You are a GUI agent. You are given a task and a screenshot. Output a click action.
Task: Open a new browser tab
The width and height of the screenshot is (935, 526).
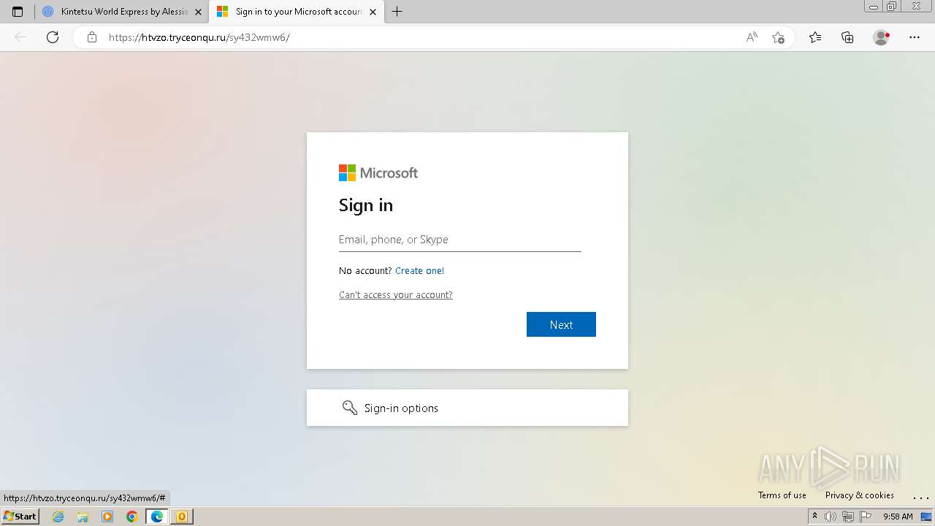click(x=397, y=12)
